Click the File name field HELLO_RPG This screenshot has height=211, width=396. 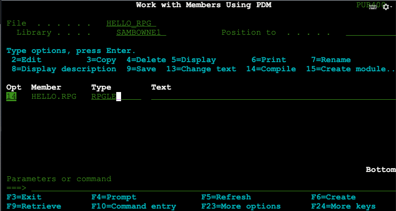(x=131, y=24)
